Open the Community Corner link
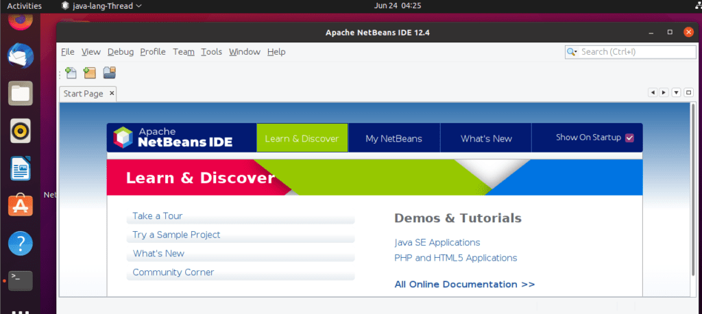 click(x=173, y=272)
